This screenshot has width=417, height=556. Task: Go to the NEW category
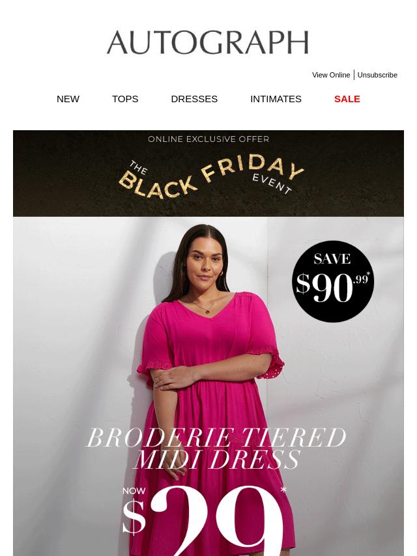68,99
